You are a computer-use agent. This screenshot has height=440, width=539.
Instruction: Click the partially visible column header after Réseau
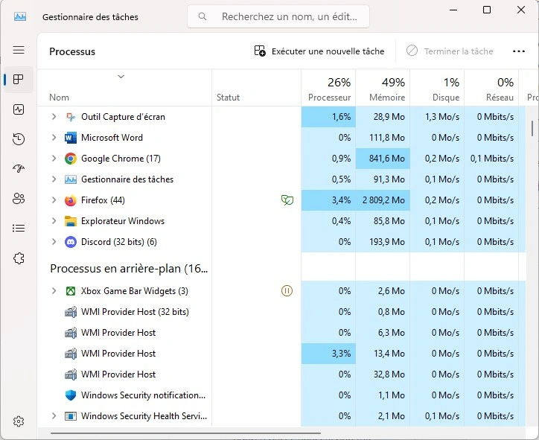tap(529, 88)
